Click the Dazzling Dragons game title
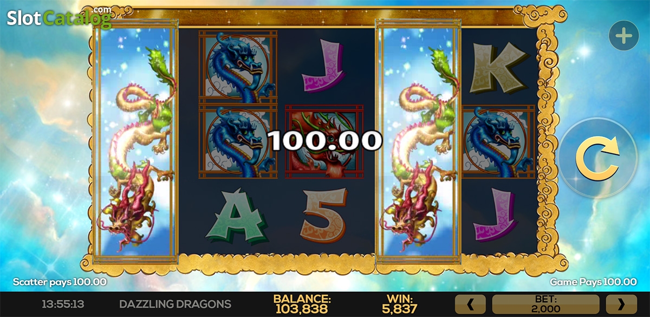This screenshot has height=317, width=650. [175, 304]
